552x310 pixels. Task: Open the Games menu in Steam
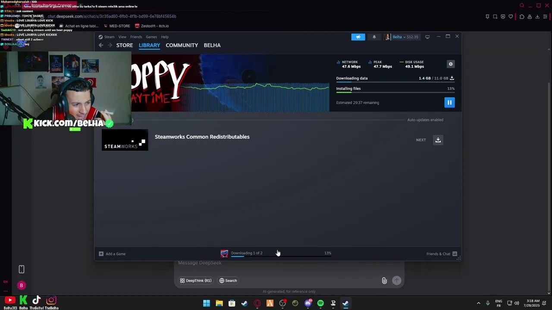[x=151, y=37]
